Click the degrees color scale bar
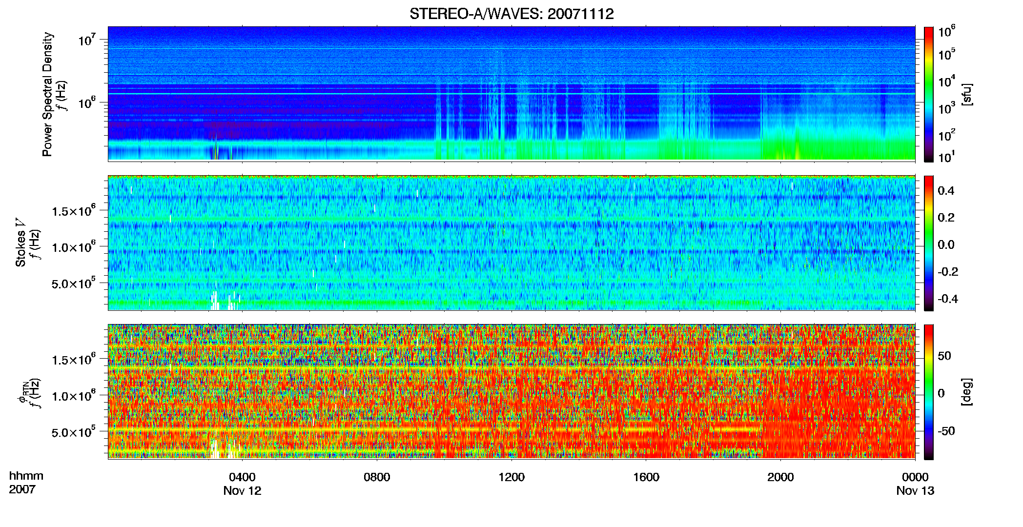Screen dimensions: 1023x527 pyautogui.click(x=929, y=392)
